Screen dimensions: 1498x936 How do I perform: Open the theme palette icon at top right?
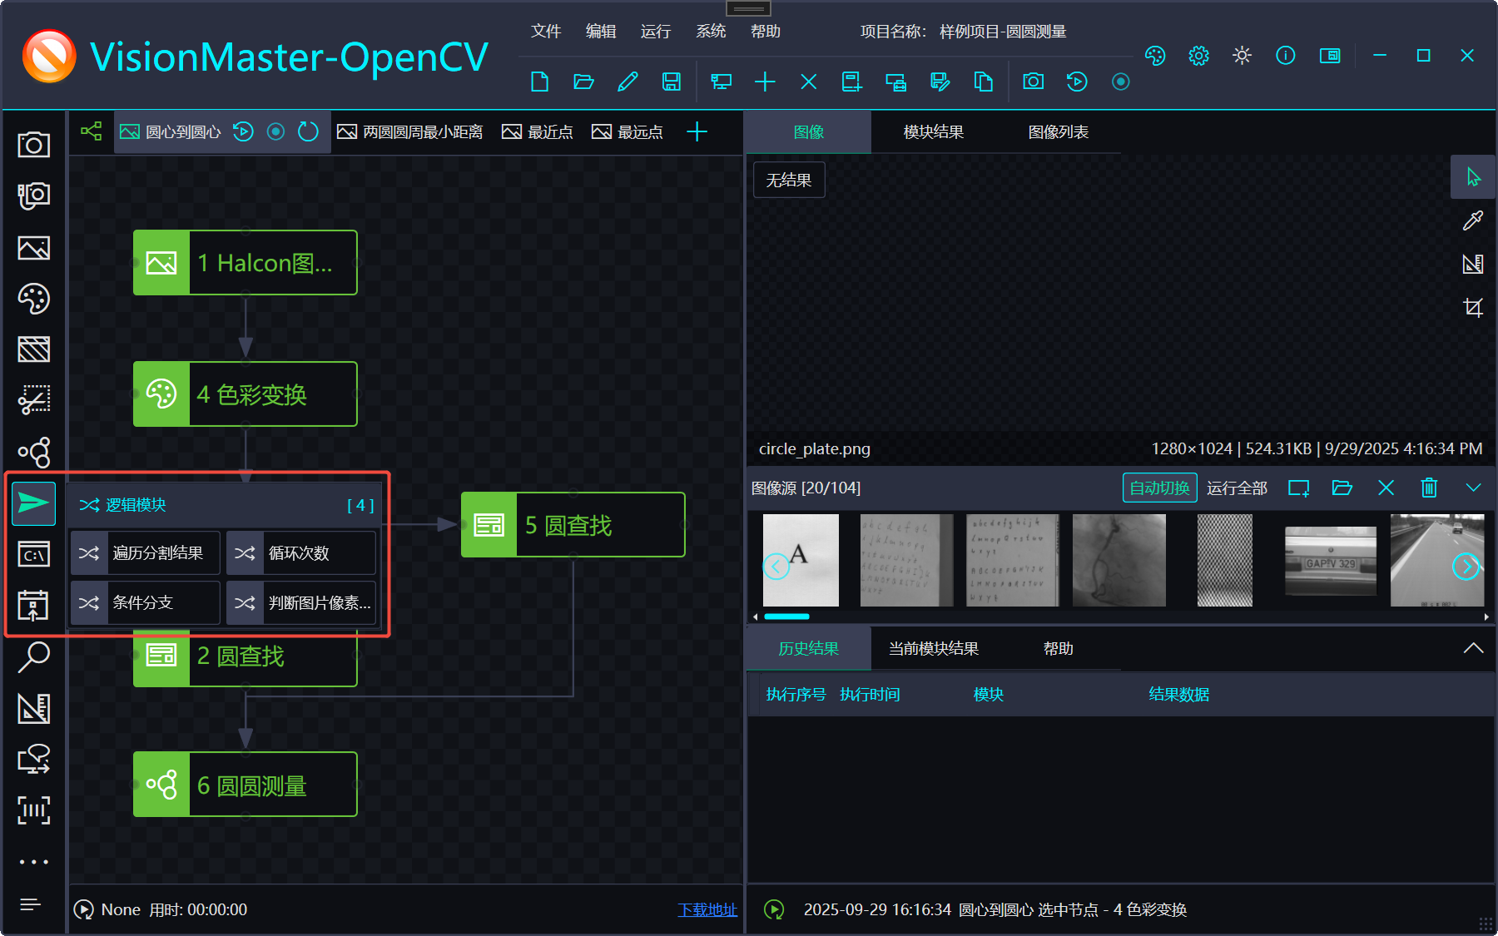[x=1155, y=56]
